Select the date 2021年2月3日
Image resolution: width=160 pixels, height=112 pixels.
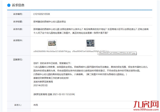tap(40, 85)
